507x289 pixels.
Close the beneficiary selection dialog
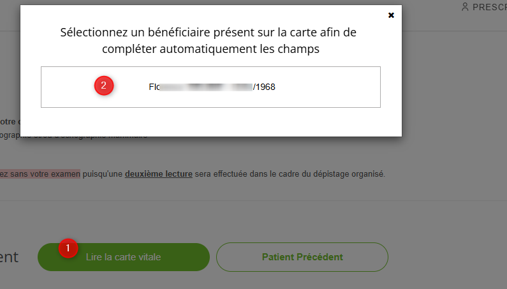392,15
